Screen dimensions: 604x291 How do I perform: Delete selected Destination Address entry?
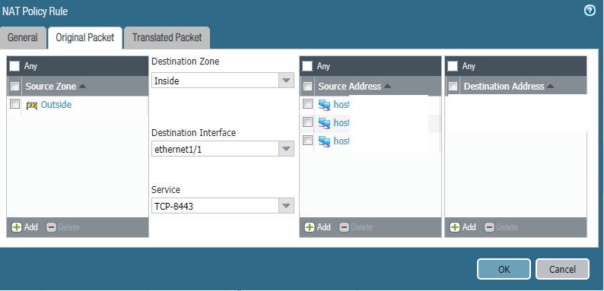(x=501, y=227)
